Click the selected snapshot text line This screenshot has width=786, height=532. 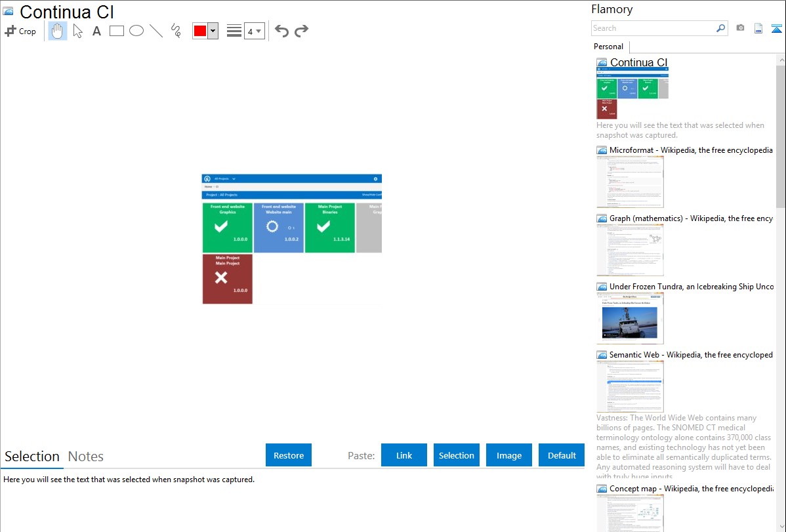click(x=129, y=480)
